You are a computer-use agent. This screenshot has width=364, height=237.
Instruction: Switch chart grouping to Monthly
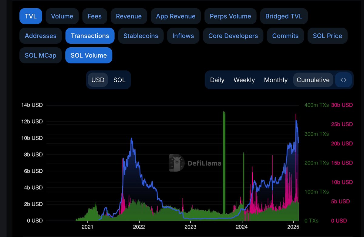[x=276, y=80]
